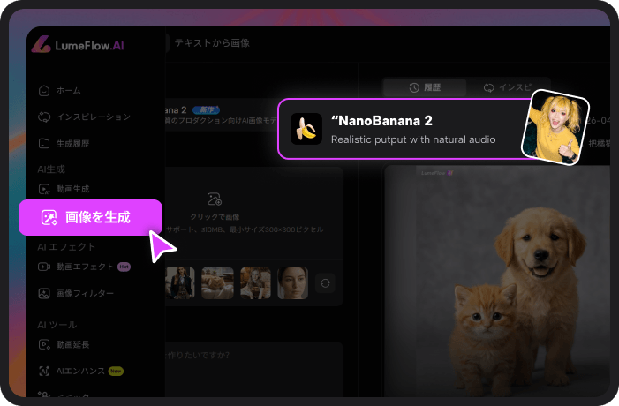Click the home icon beside ホーム
The image size is (619, 406).
pyautogui.click(x=44, y=90)
